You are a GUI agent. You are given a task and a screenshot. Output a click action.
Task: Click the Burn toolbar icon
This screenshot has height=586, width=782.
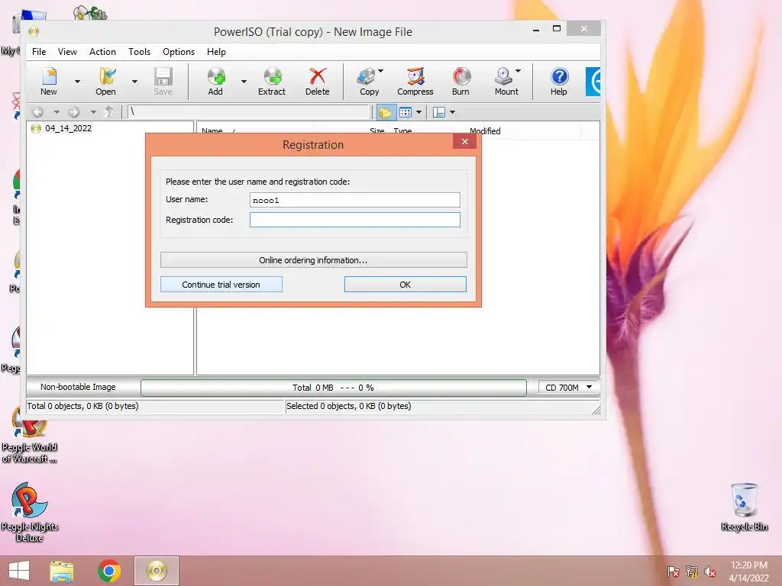pyautogui.click(x=460, y=81)
